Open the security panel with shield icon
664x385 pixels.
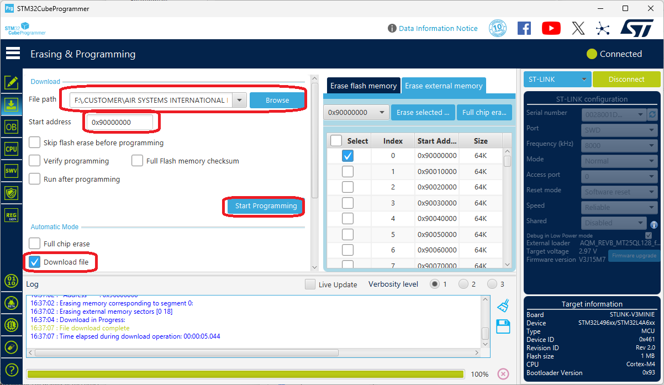tap(12, 193)
